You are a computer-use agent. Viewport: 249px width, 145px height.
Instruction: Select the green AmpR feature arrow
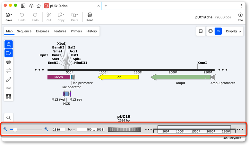click(181, 77)
